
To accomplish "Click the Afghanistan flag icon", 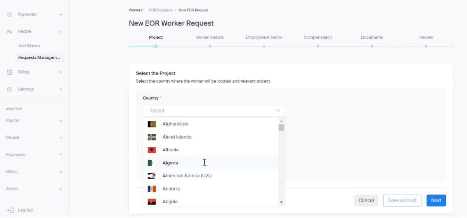I will (x=152, y=124).
